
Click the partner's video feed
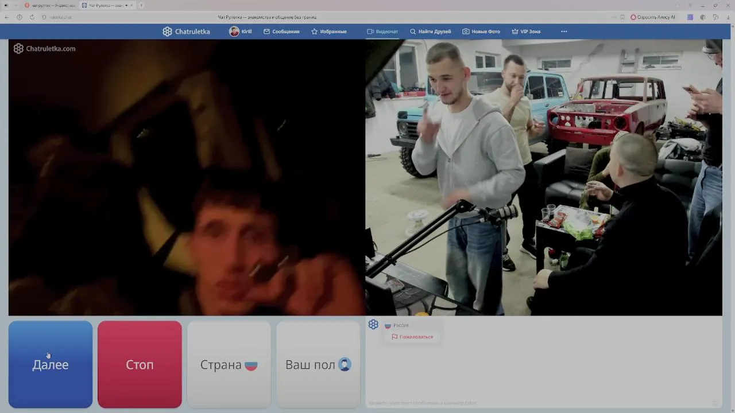187,177
